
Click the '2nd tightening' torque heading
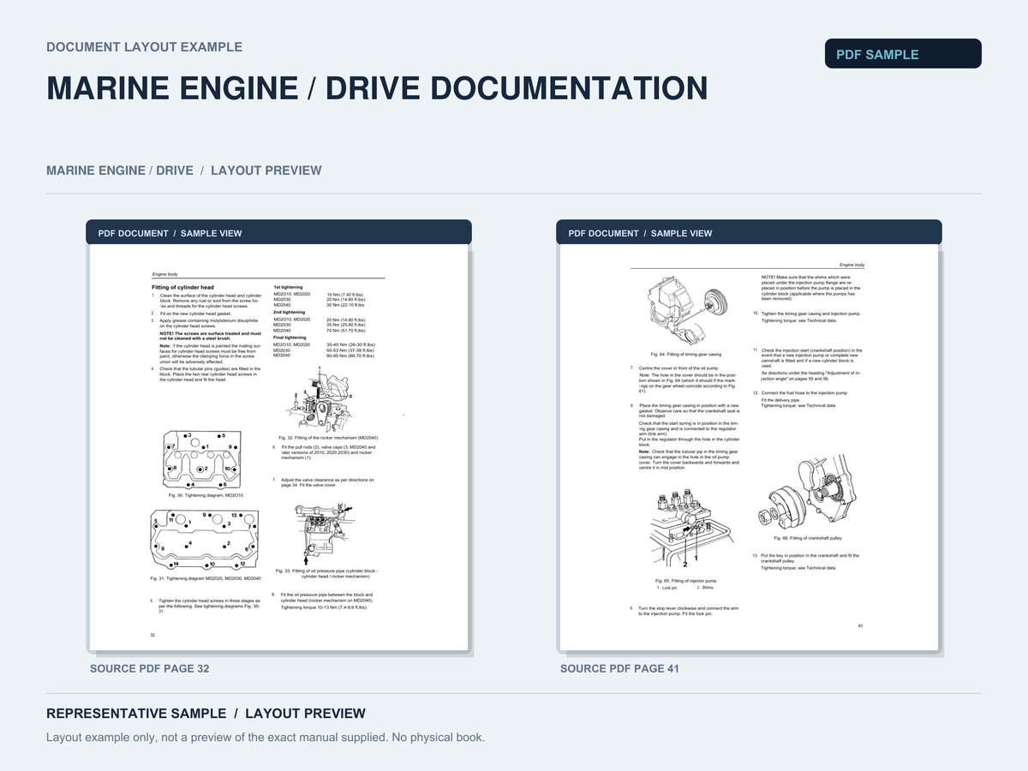click(289, 312)
